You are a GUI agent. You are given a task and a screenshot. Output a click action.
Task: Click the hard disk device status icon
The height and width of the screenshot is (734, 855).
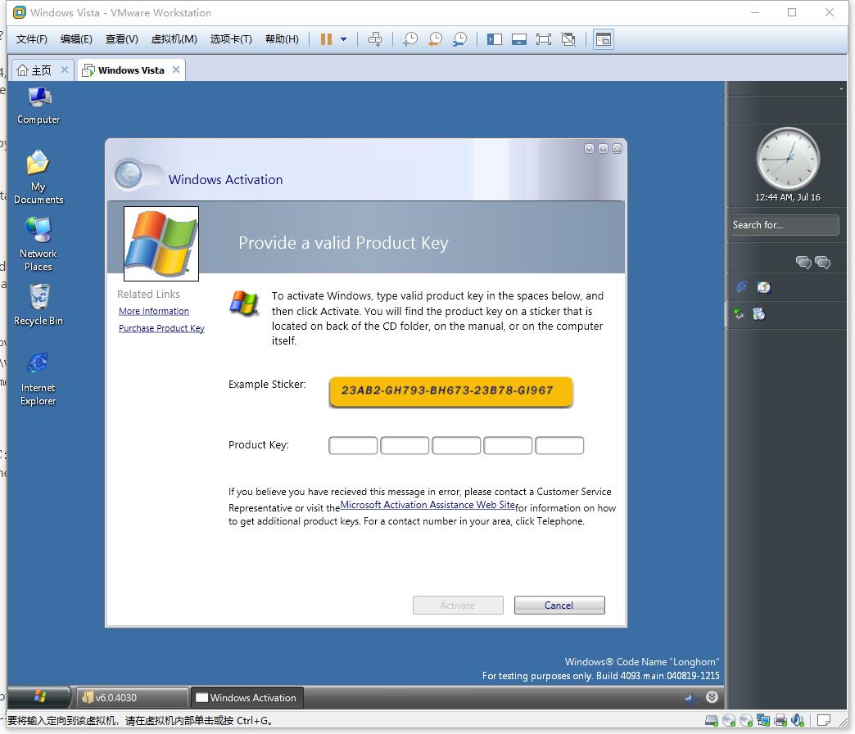tap(712, 720)
